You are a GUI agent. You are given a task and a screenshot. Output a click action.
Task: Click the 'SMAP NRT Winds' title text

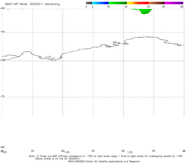click(x=16, y=4)
